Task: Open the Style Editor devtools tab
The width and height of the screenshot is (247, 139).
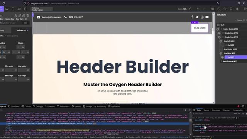Action: click(x=14, y=107)
